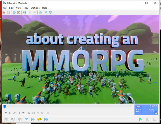Image resolution: width=161 pixels, height=124 pixels.
Task: Click the copy icon in the edit row
Action: (34, 113)
